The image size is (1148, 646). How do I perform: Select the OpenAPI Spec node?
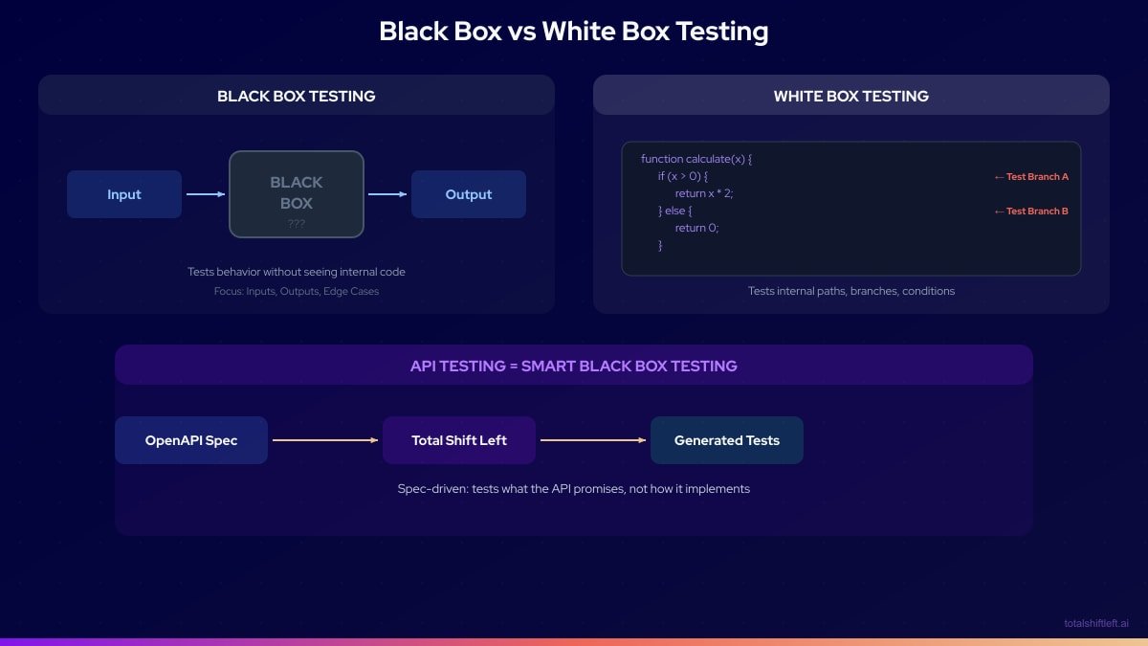click(191, 439)
